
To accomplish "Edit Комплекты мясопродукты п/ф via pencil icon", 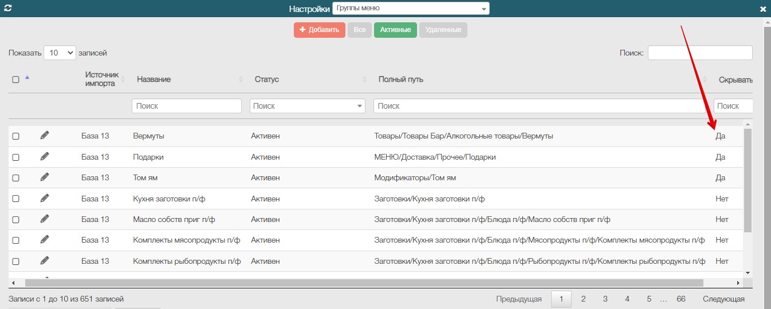I will 45,240.
